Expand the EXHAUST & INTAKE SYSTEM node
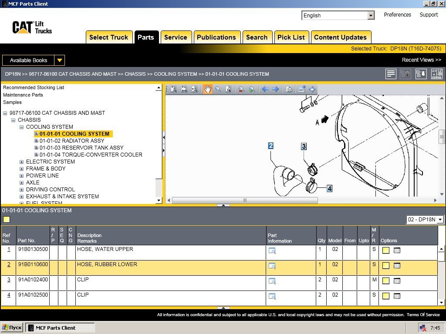The height and width of the screenshot is (334, 446). point(21,197)
